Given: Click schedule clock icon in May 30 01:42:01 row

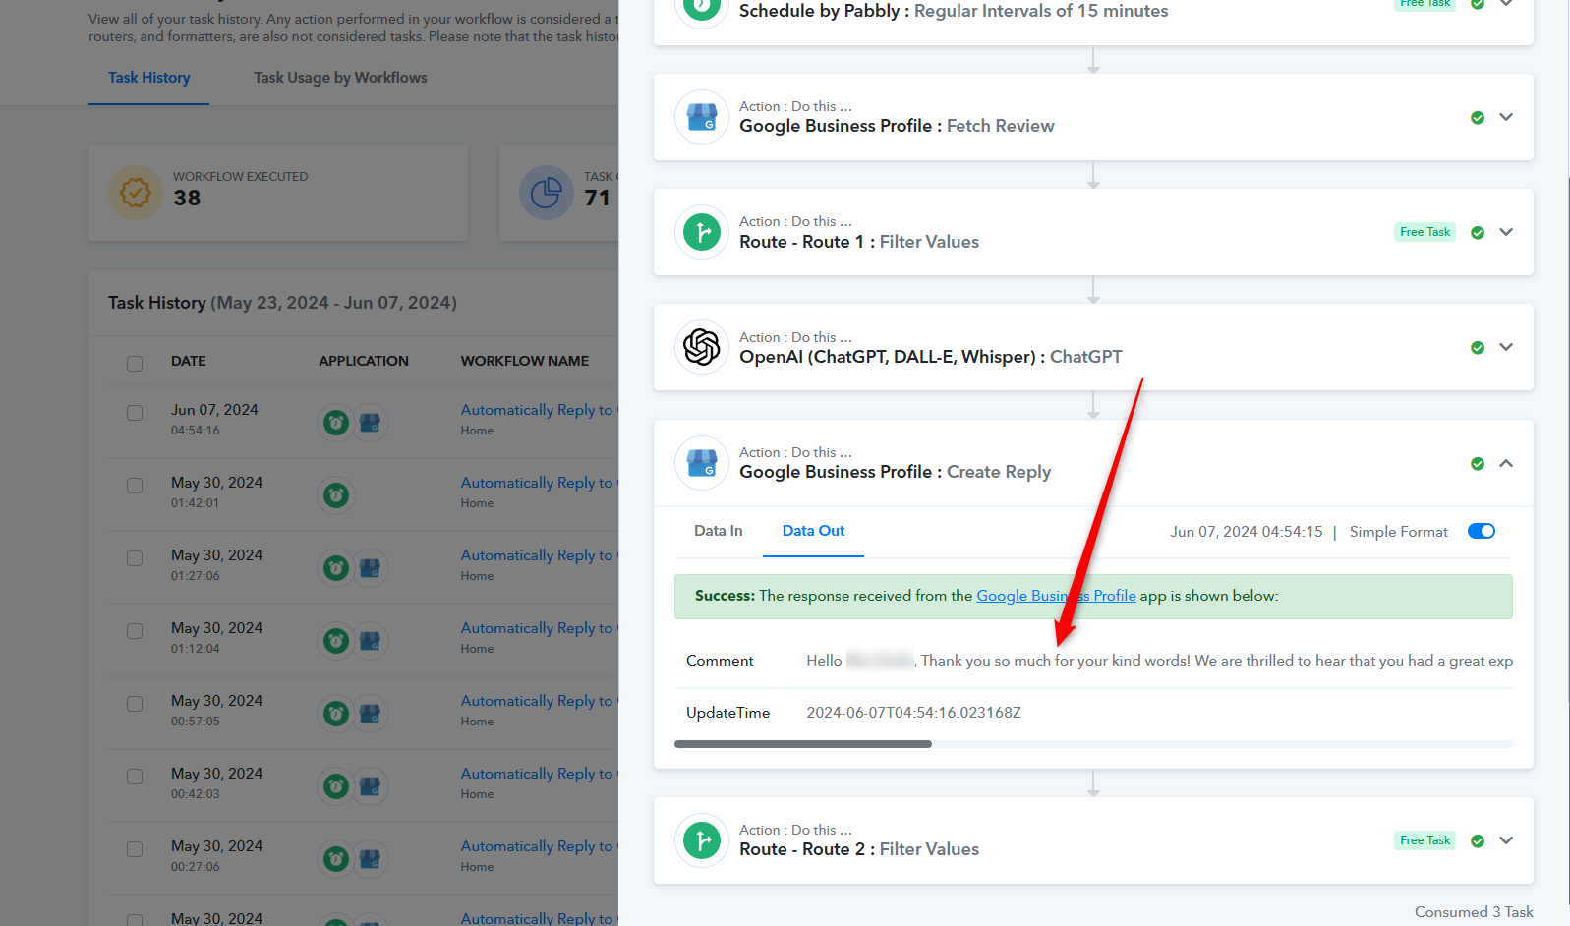Looking at the screenshot, I should [336, 495].
